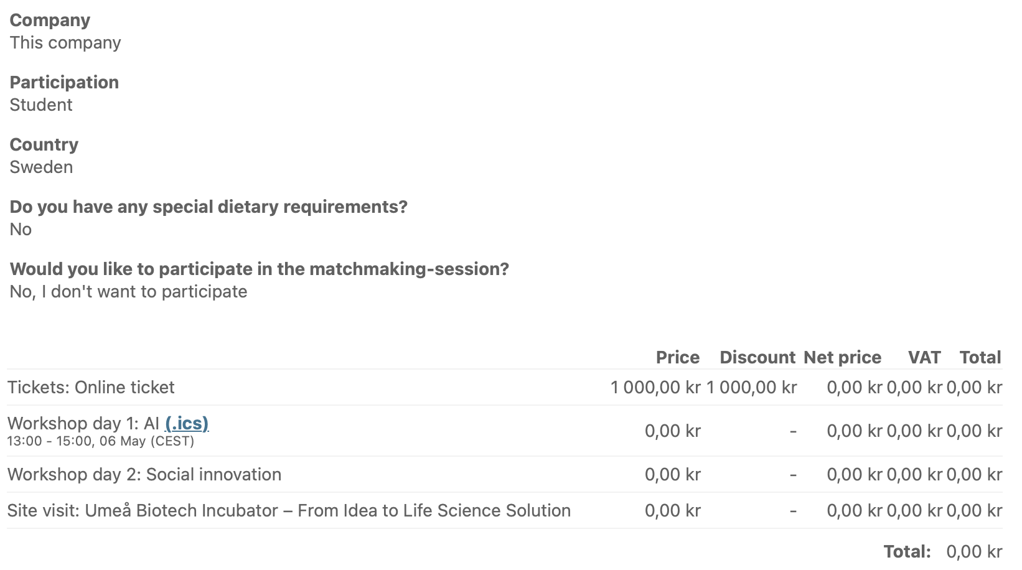
Task: Click the Net price column header
Action: click(x=842, y=357)
